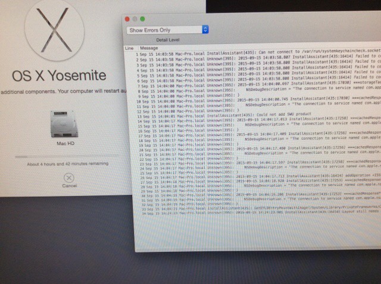
Task: Select log line 23 with timestamp 14:04:17.597
Action: click(x=260, y=163)
